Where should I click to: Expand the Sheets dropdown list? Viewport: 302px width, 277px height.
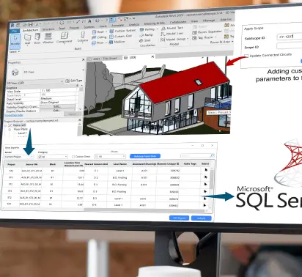point(110,156)
